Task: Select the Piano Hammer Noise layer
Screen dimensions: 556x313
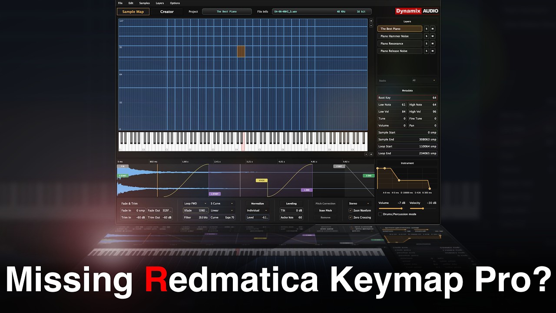Action: [400, 36]
